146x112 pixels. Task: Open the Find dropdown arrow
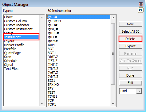pos(139,91)
